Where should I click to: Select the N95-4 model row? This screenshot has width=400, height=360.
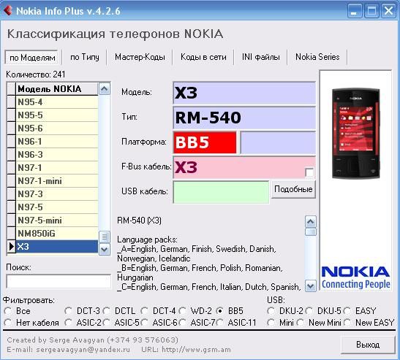click(57, 102)
